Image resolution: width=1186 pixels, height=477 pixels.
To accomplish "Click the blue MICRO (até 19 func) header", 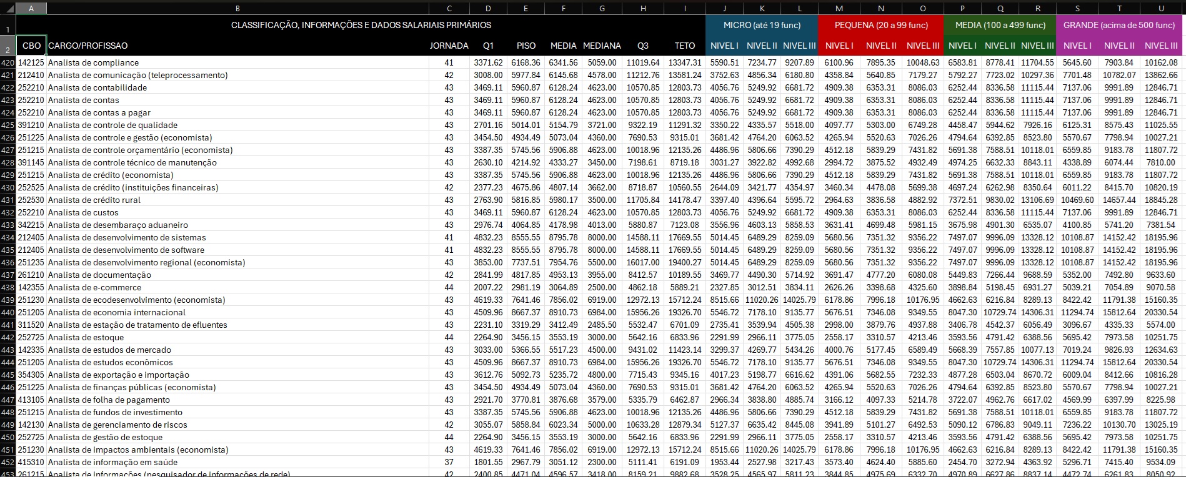I will [x=762, y=26].
